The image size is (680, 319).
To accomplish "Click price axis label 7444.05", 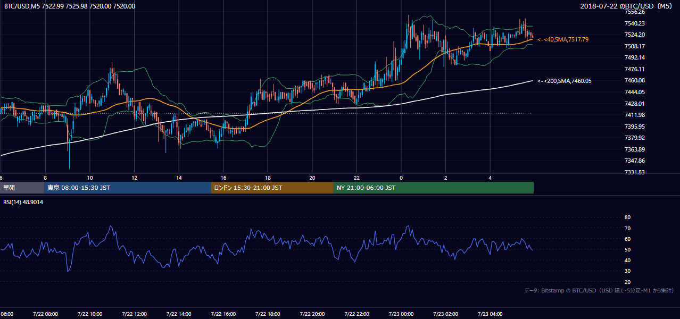I will [x=635, y=92].
